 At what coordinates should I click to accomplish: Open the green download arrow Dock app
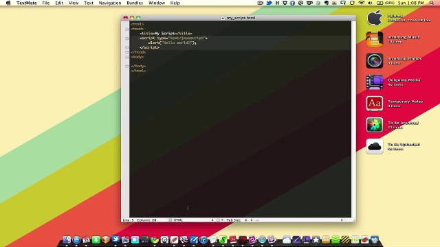coord(96,240)
